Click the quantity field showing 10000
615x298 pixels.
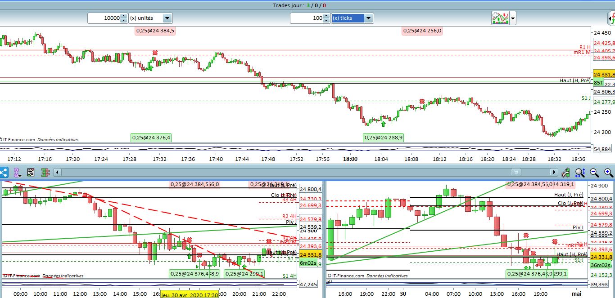(x=104, y=18)
